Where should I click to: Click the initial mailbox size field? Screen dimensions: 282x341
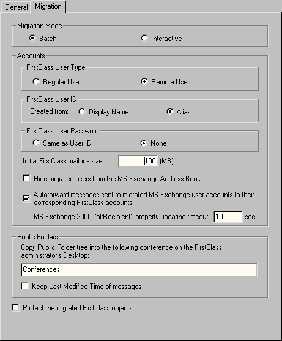point(138,161)
